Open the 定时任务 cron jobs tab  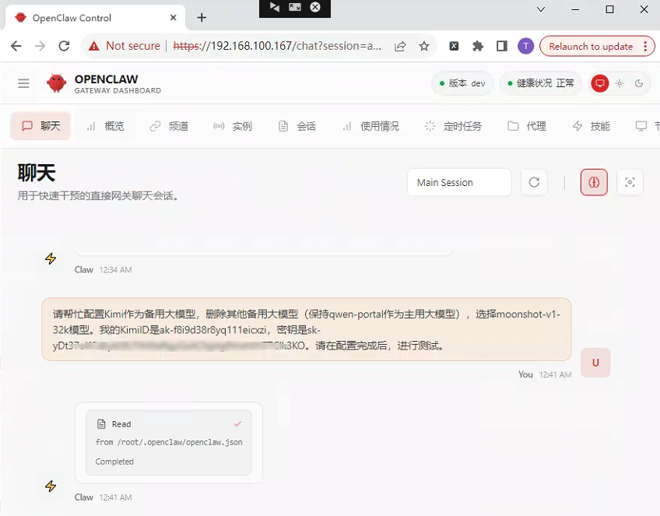coord(453,126)
